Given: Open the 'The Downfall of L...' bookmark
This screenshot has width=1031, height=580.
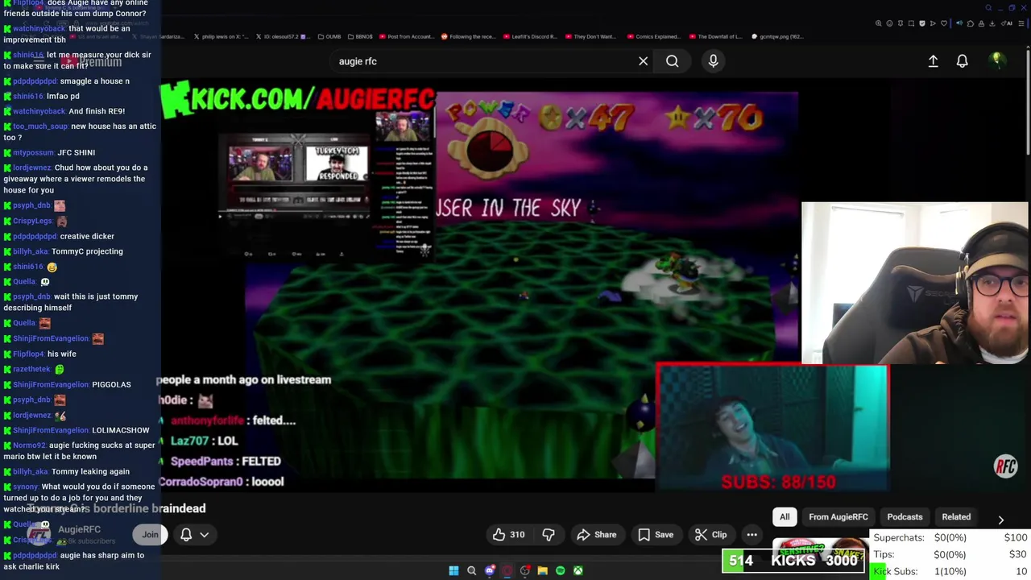Looking at the screenshot, I should pyautogui.click(x=716, y=36).
